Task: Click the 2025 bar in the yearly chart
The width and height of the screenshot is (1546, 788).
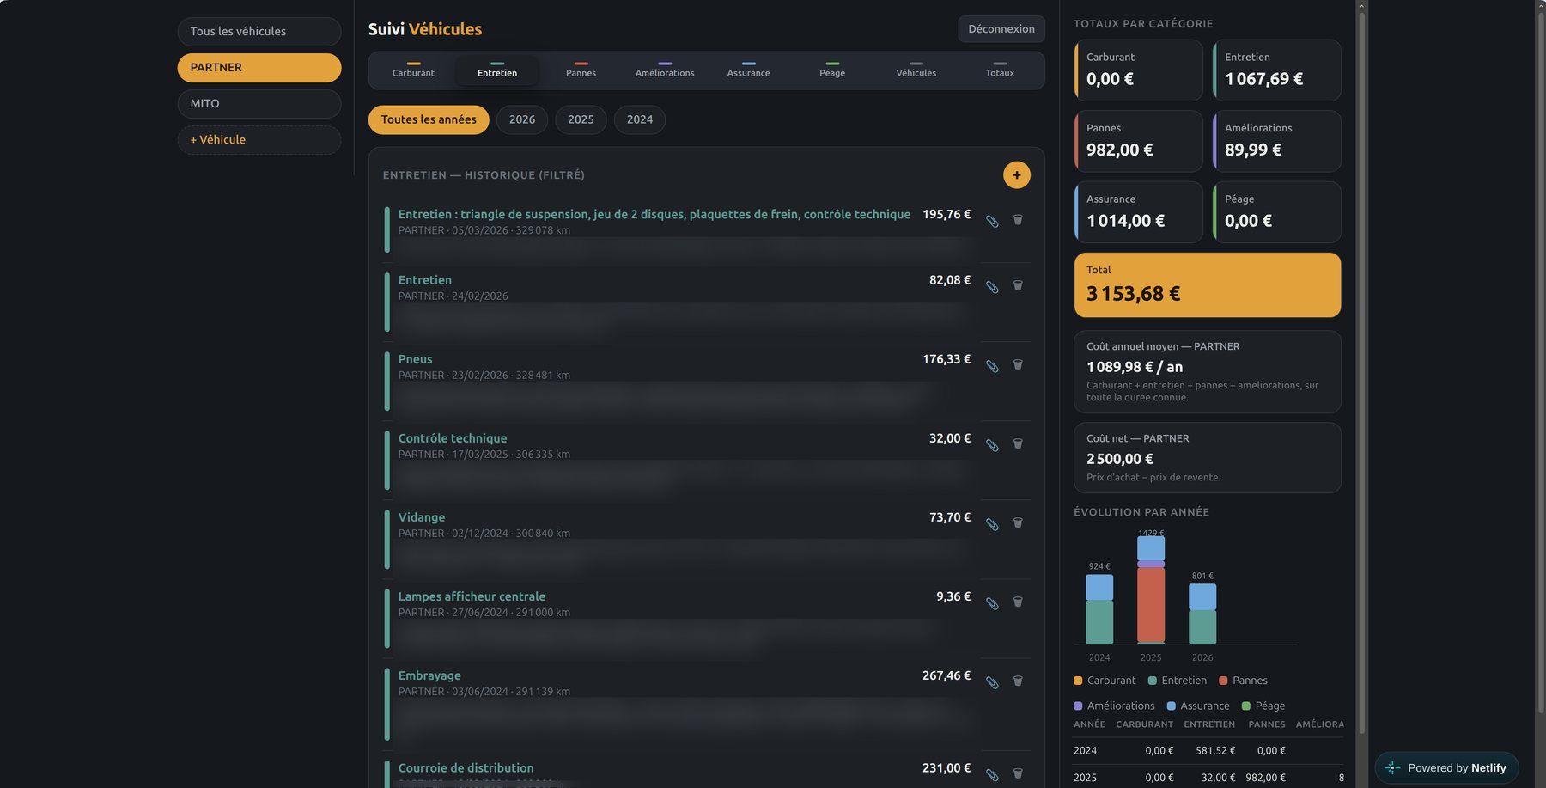Action: click(x=1151, y=589)
